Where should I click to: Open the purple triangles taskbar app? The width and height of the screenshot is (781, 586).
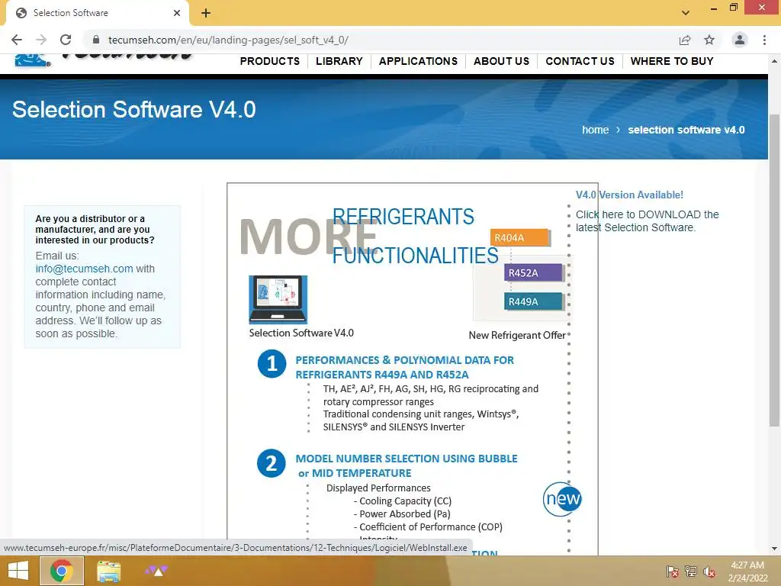pos(156,571)
